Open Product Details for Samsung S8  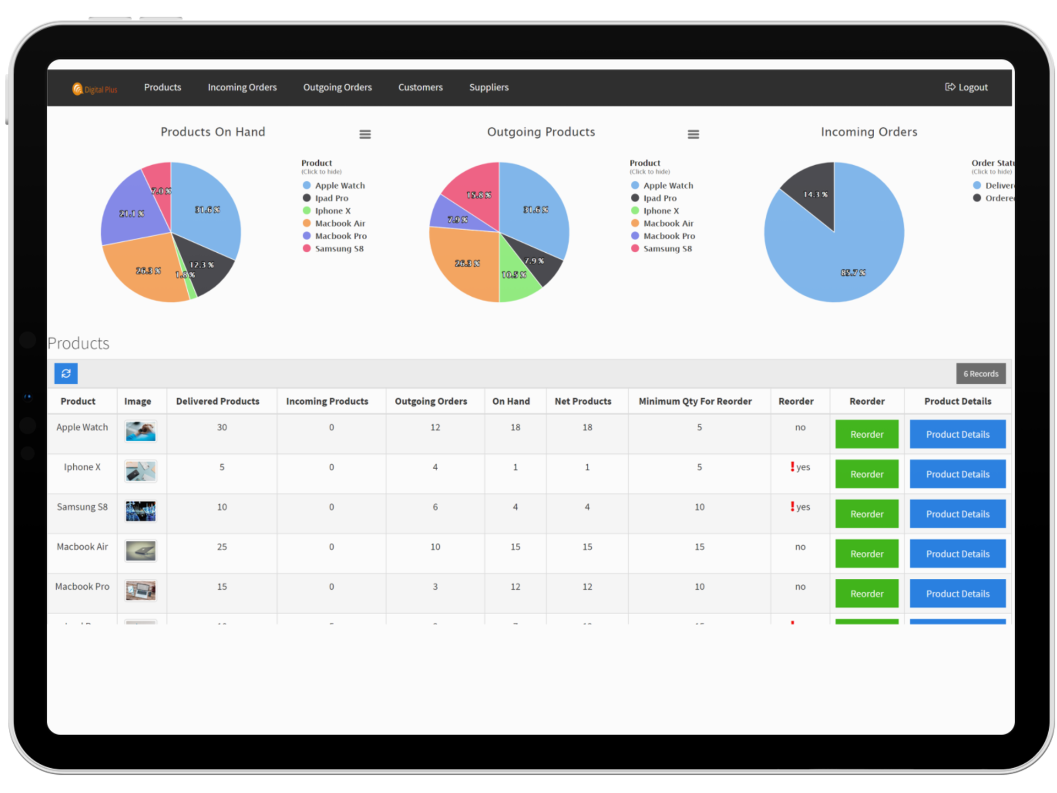click(957, 514)
